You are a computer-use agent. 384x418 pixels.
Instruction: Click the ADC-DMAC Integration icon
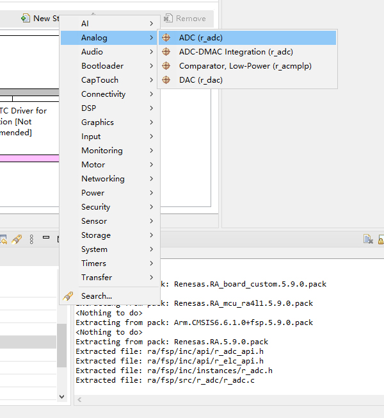[x=166, y=51]
